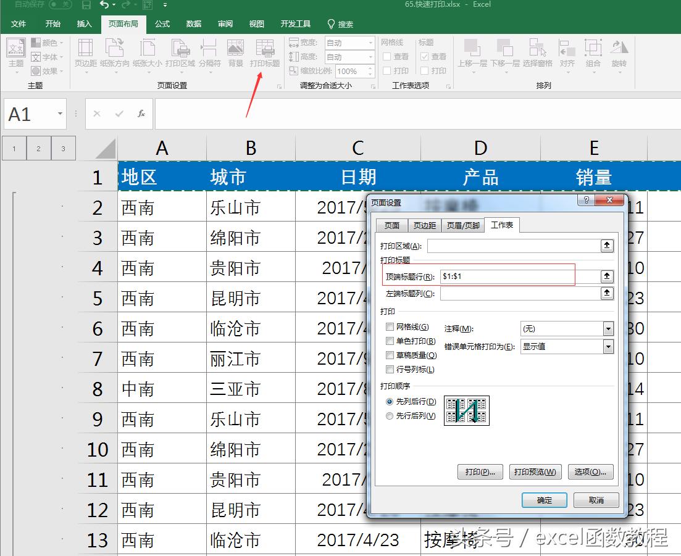Select the 页边距 (Margins) icon
681x556 pixels.
(85, 54)
